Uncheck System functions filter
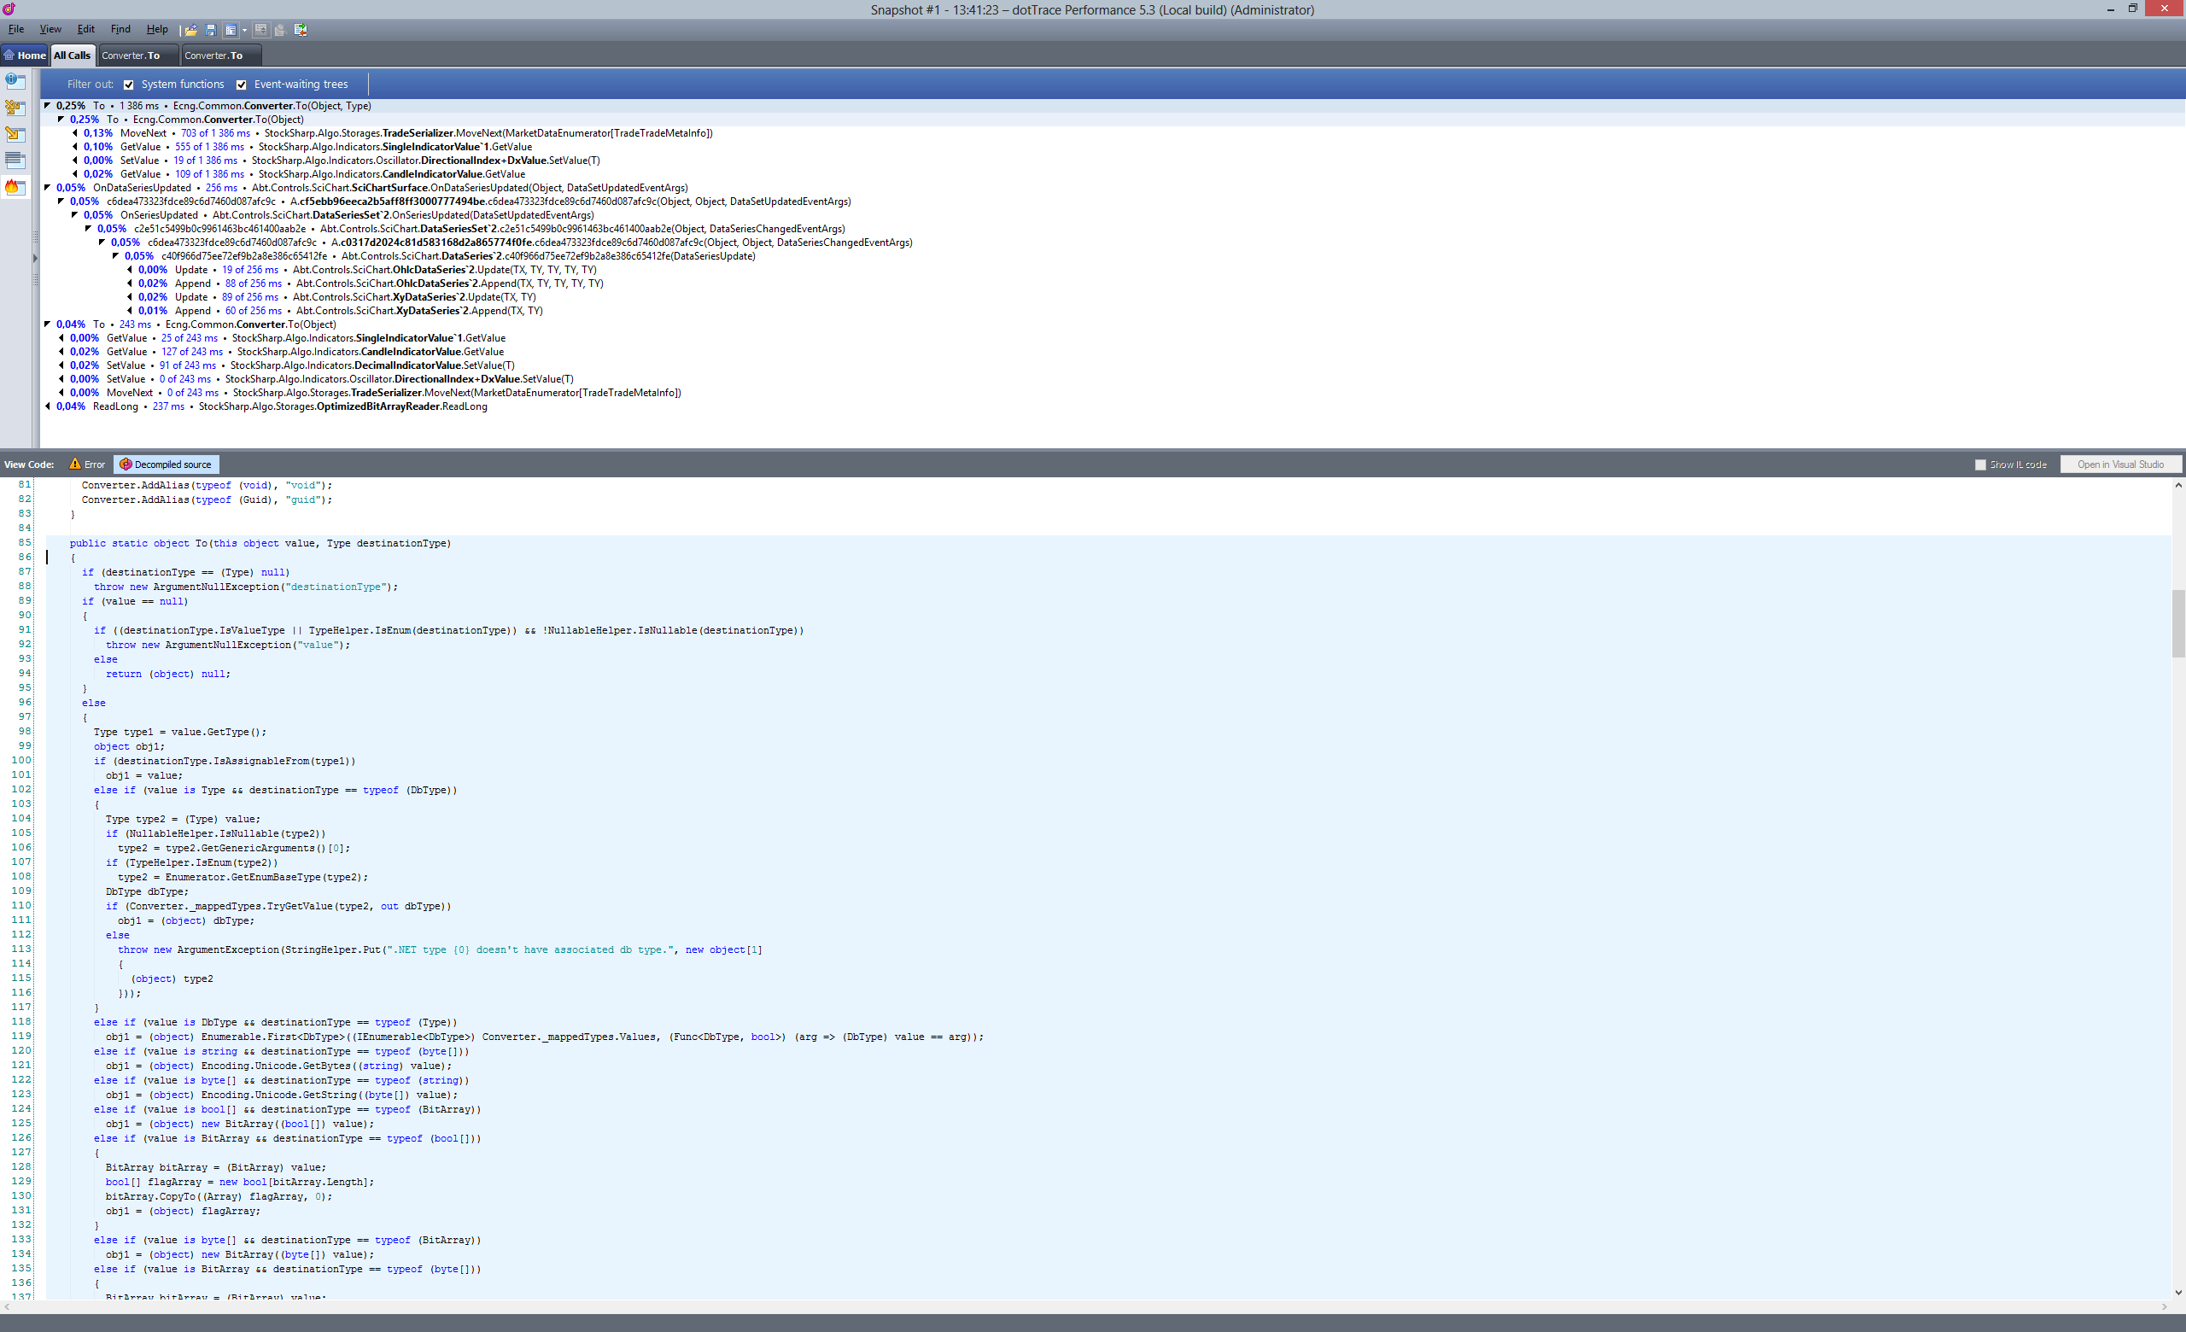This screenshot has height=1332, width=2186. 129,85
